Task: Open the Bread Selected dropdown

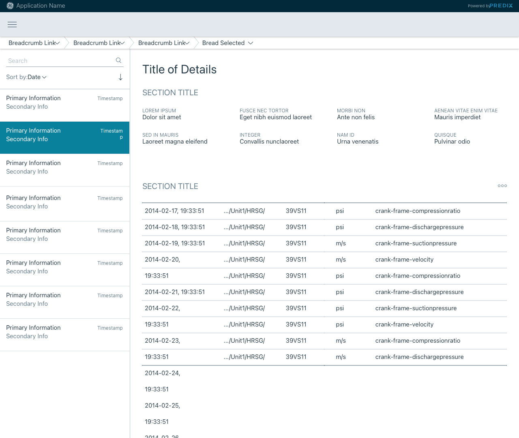Action: [251, 43]
